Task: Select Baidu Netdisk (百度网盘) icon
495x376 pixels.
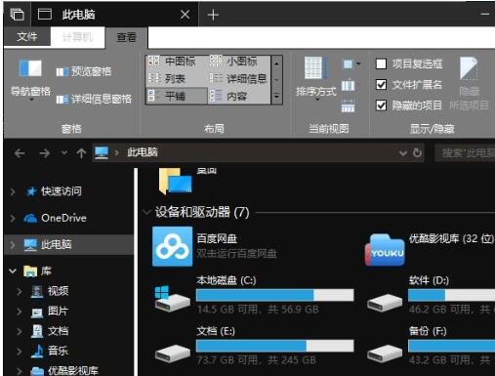Action: coord(173,246)
